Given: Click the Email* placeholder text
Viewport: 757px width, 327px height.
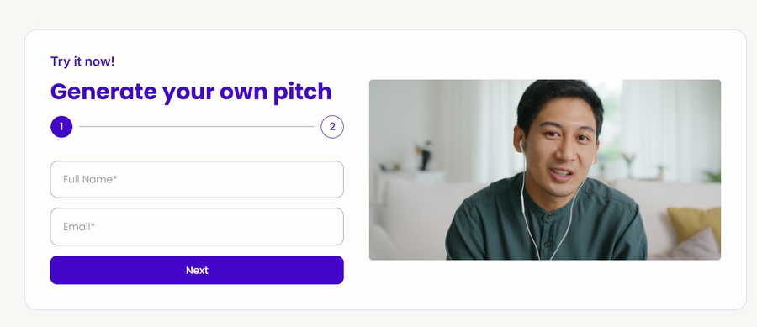Looking at the screenshot, I should 79,227.
